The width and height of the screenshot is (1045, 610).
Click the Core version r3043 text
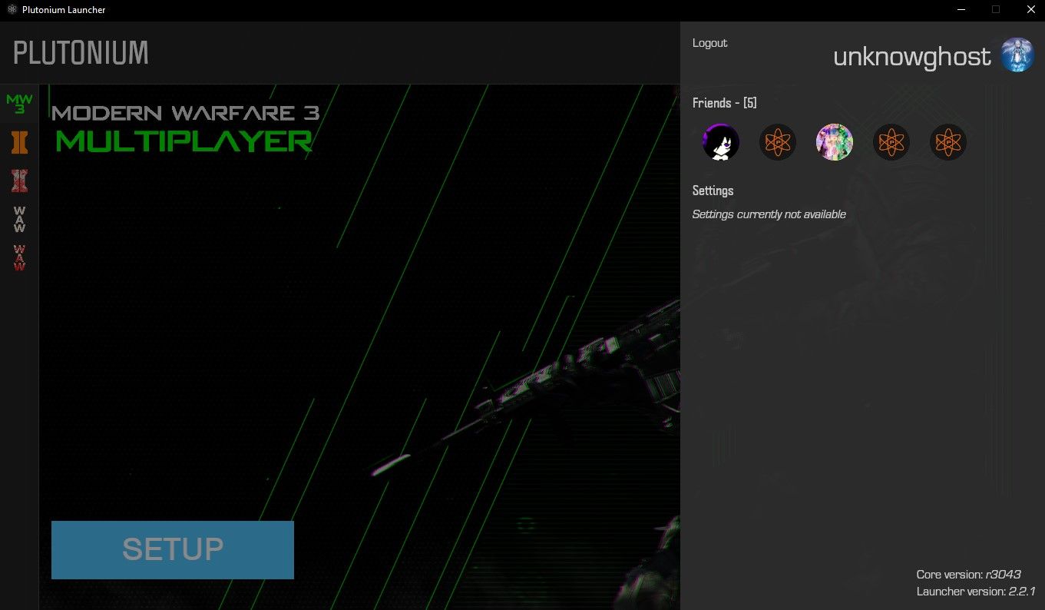pos(968,575)
